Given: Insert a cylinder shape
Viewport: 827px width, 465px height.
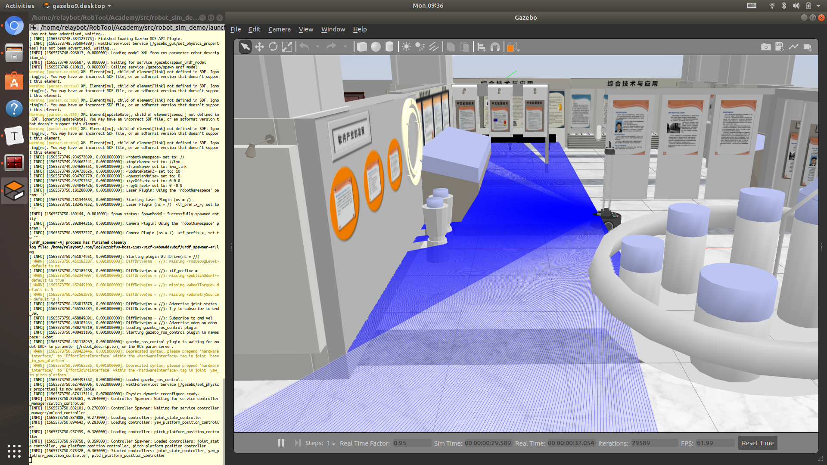Looking at the screenshot, I should pos(389,47).
